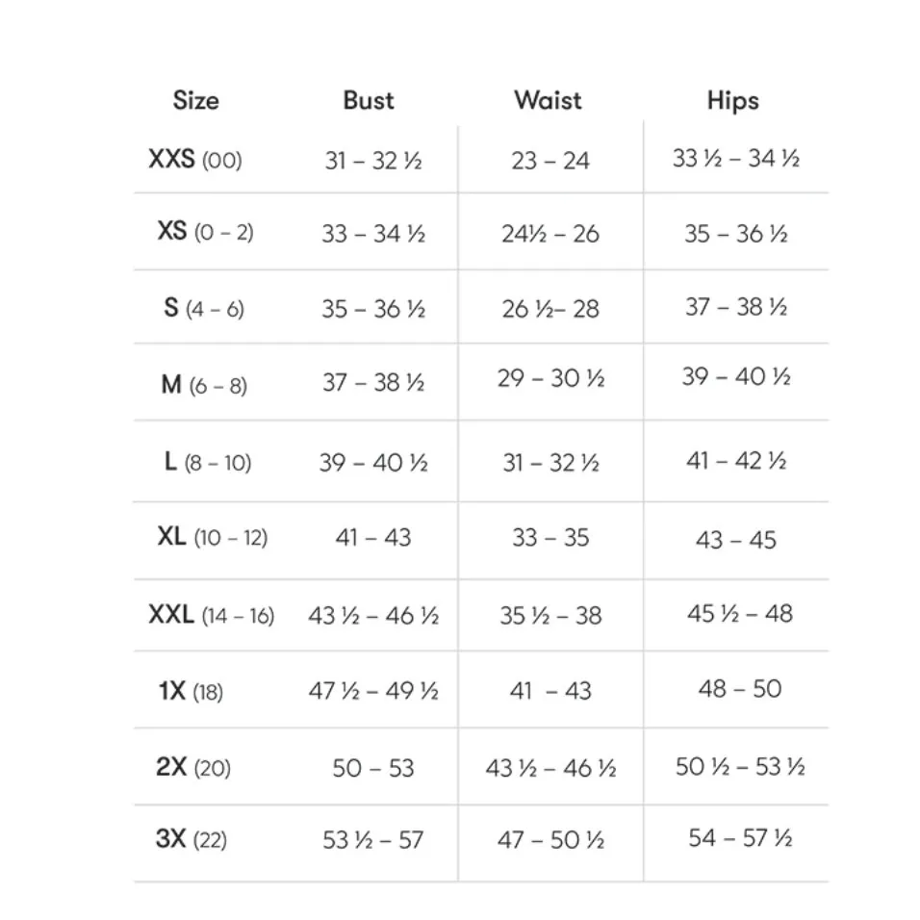
Task: Click the XXS bust value 31 – 32 ½
Action: [x=372, y=161]
